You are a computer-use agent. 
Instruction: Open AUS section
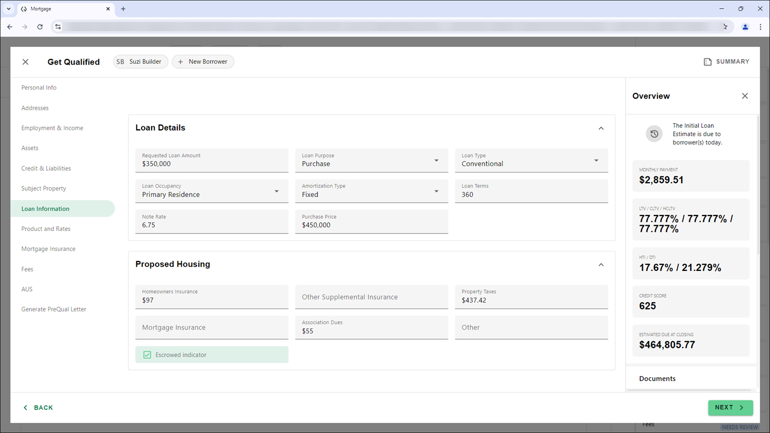click(x=27, y=289)
